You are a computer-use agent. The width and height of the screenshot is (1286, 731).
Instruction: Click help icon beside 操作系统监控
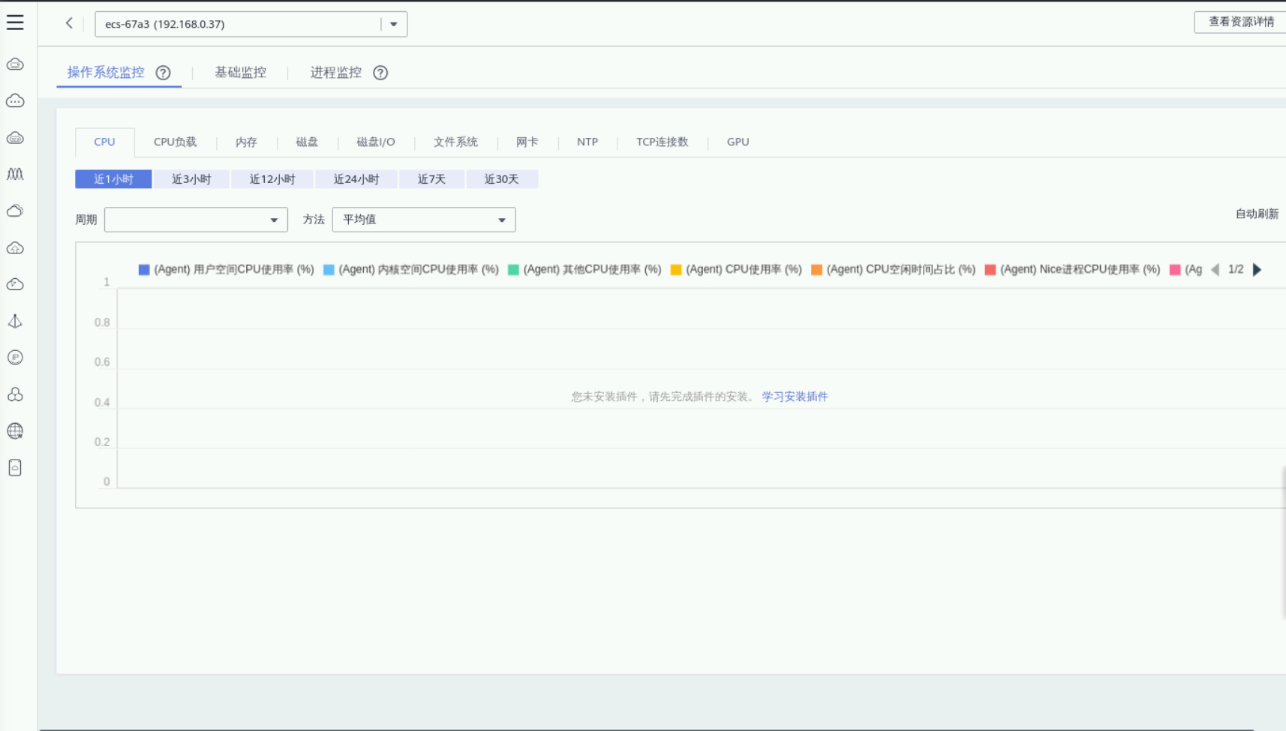(x=163, y=73)
